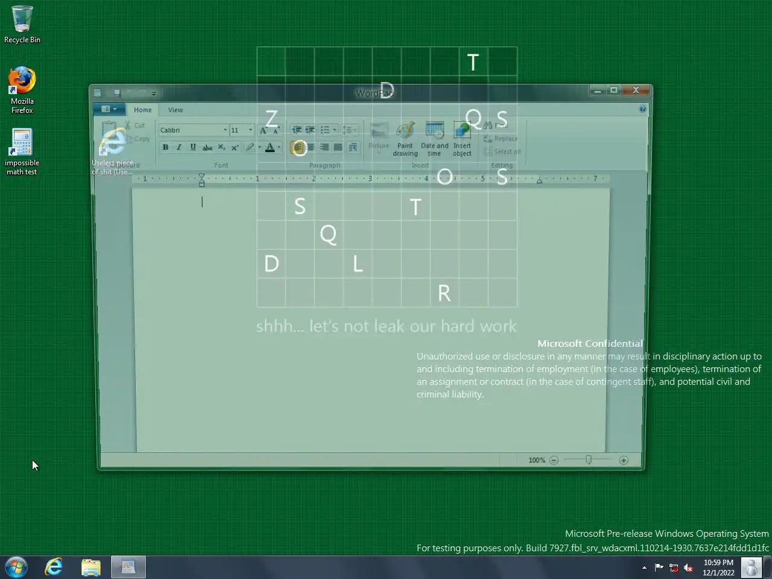
Task: Click the Grow font icon
Action: click(x=264, y=130)
